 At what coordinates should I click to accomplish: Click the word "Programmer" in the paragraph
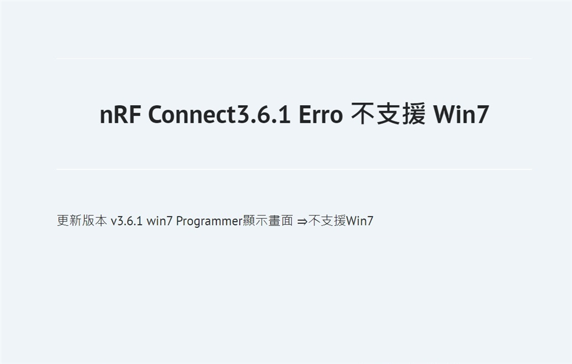209,221
